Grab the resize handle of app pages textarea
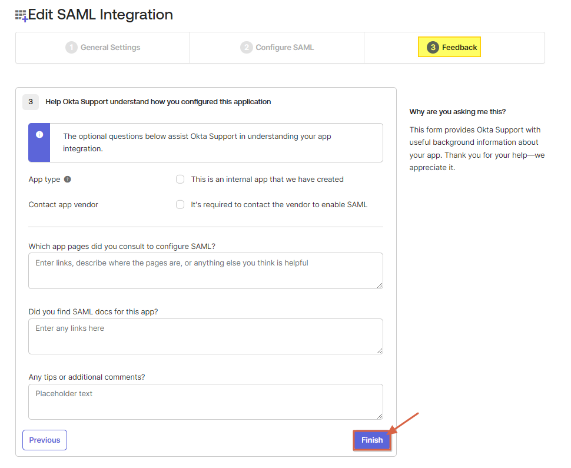Image resolution: width=571 pixels, height=468 pixels. [380, 286]
